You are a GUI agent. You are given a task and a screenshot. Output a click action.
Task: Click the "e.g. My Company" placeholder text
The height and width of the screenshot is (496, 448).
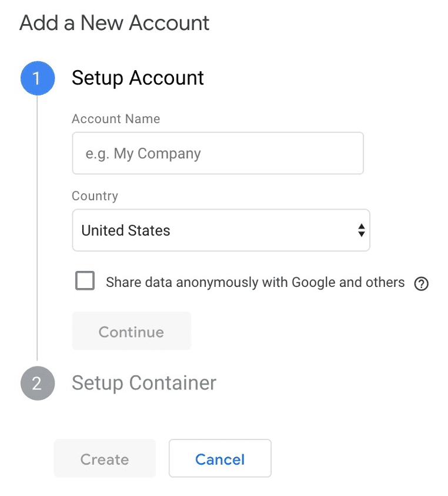pyautogui.click(x=143, y=154)
